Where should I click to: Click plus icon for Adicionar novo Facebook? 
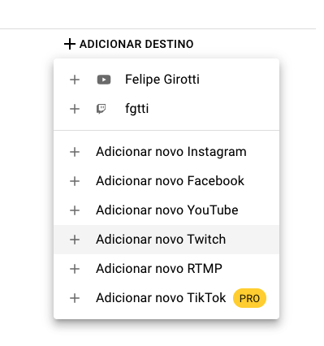point(75,181)
